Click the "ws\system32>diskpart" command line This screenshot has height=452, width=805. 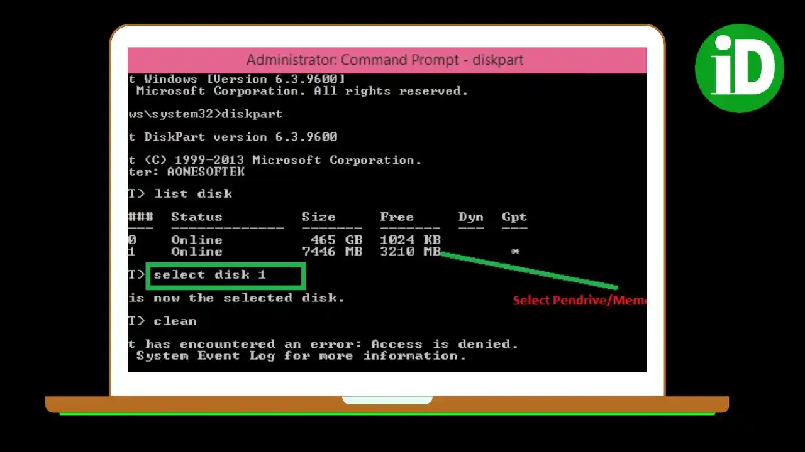pos(206,114)
